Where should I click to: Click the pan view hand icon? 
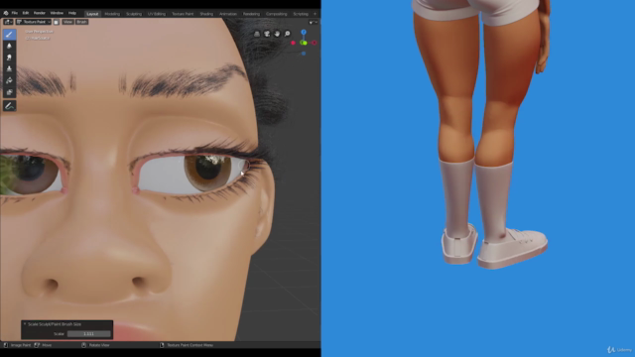click(x=277, y=34)
